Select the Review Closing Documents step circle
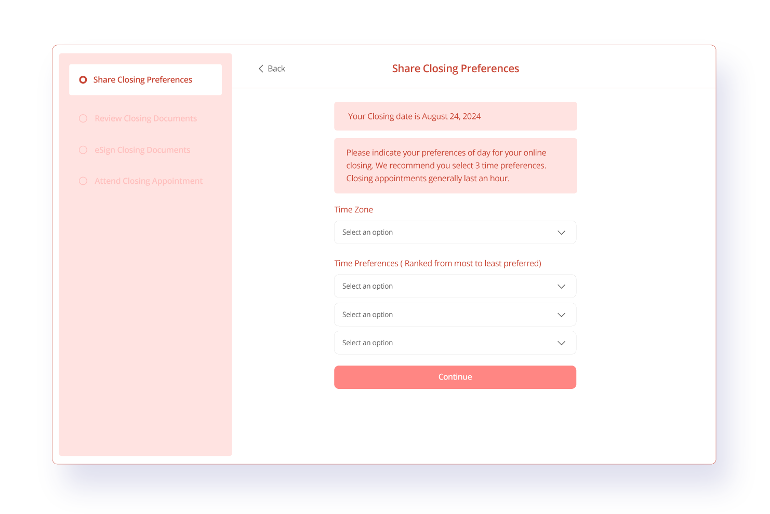 tap(83, 119)
